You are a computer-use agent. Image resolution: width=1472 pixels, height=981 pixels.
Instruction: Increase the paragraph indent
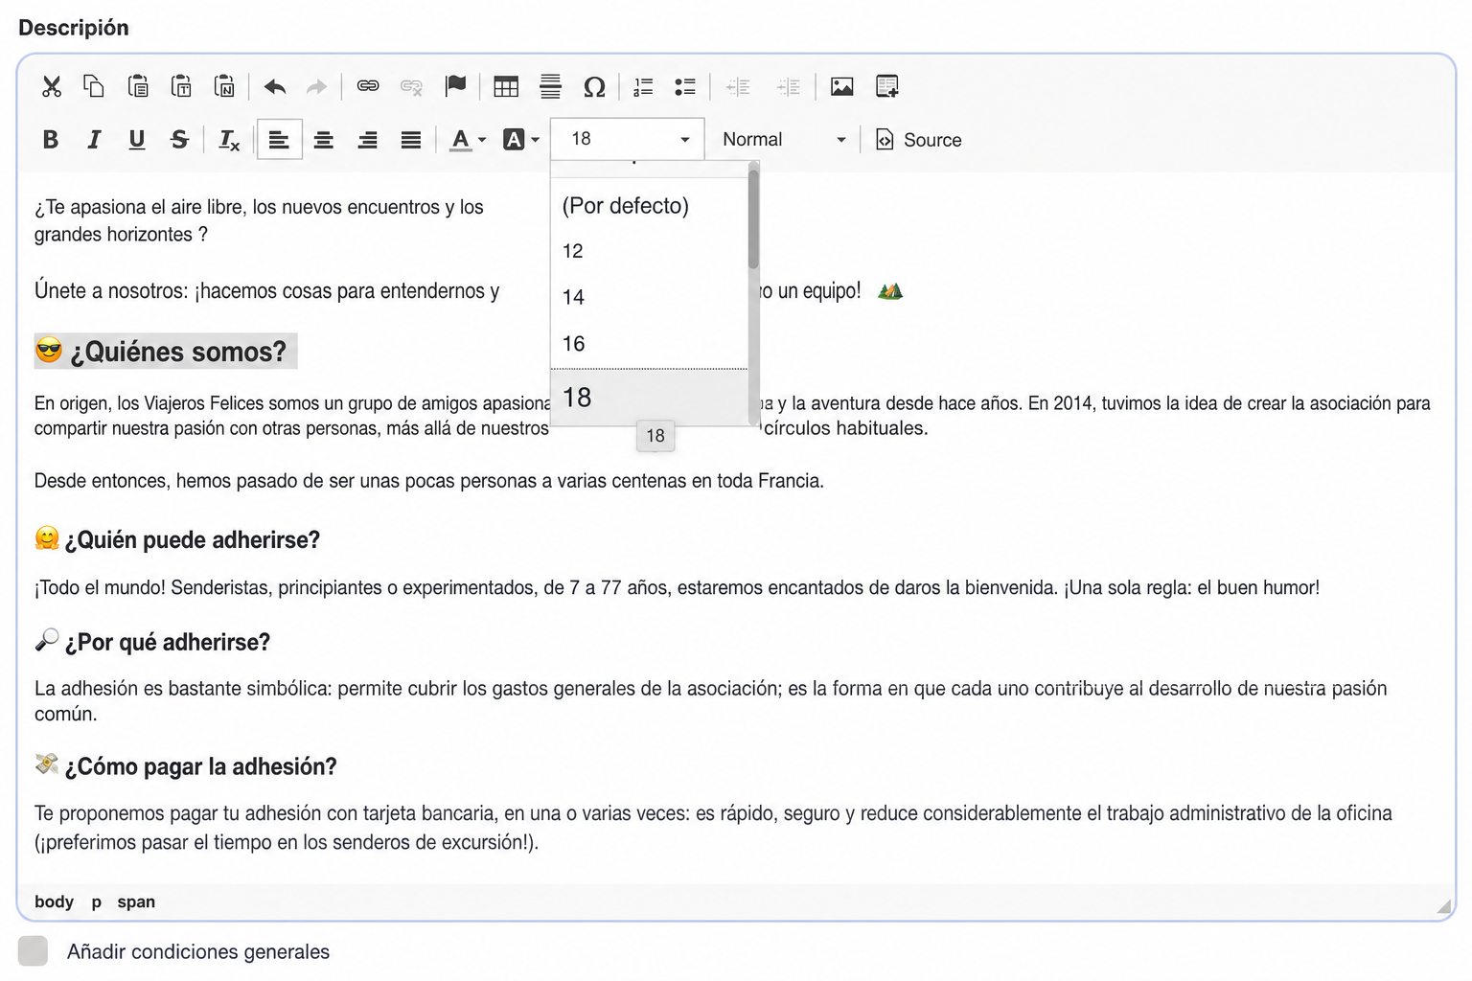[789, 87]
